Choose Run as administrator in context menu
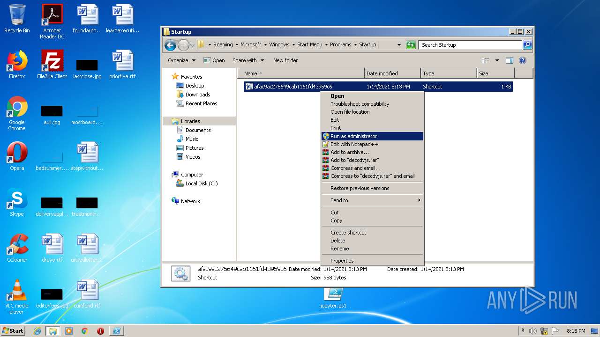Image resolution: width=600 pixels, height=337 pixels. 372,136
